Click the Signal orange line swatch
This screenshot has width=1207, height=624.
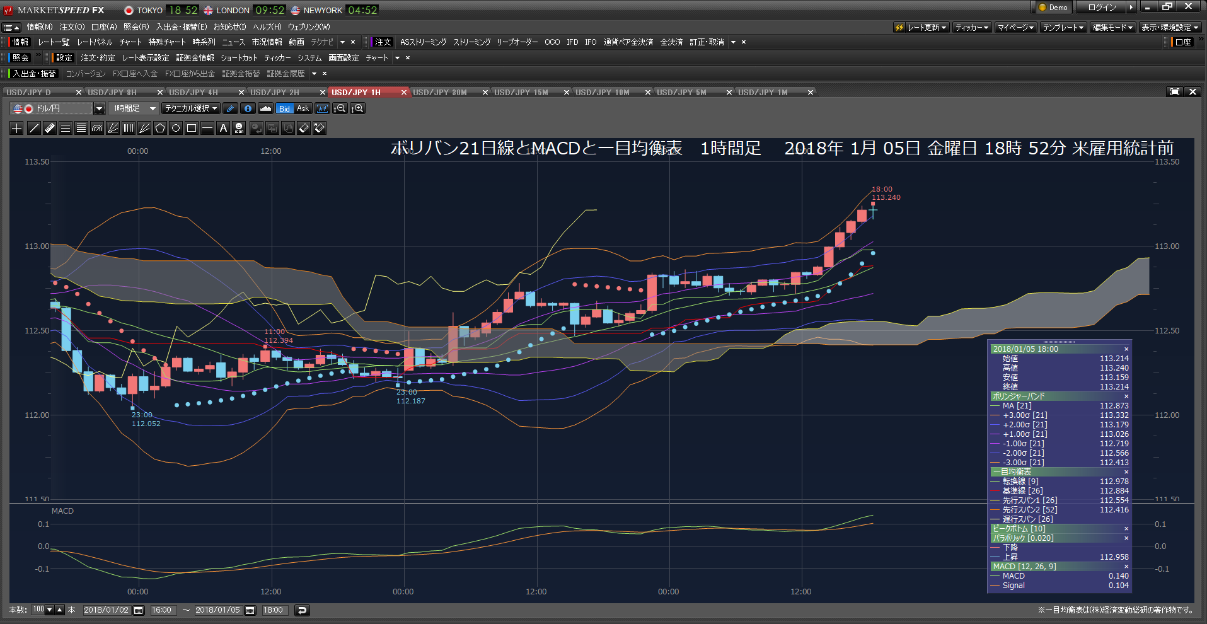[995, 586]
